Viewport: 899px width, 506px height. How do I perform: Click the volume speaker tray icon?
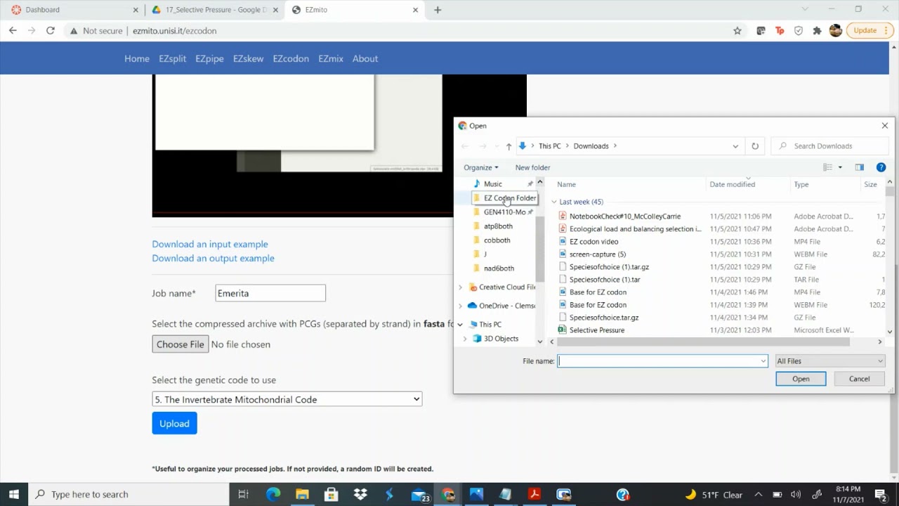[x=796, y=494]
